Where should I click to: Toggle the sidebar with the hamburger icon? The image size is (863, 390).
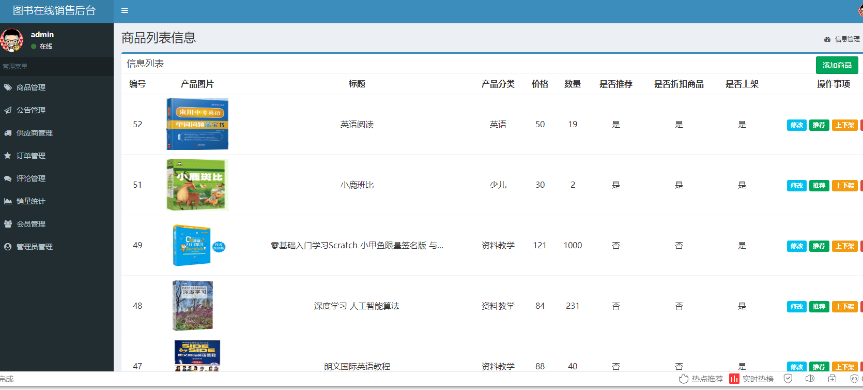coord(125,10)
